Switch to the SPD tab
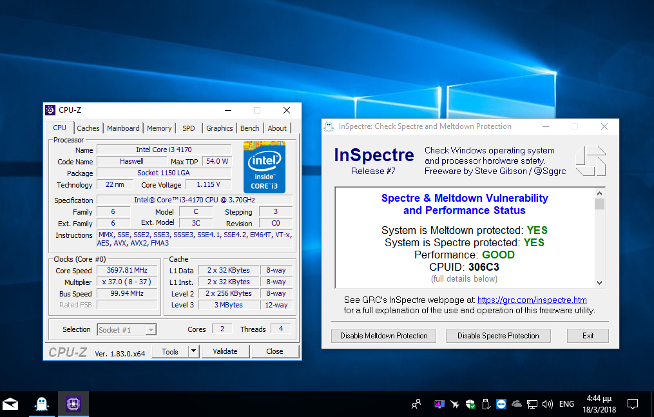This screenshot has height=417, width=654. pos(189,128)
